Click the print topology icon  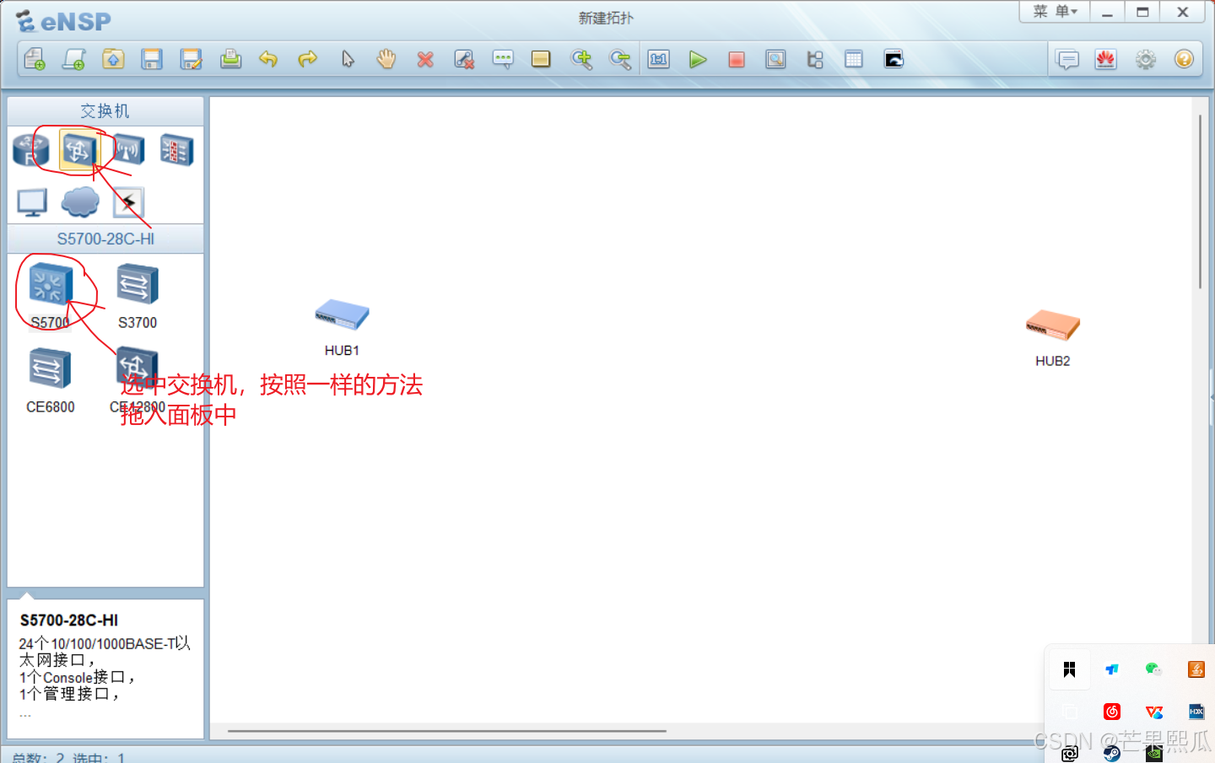pyautogui.click(x=230, y=59)
